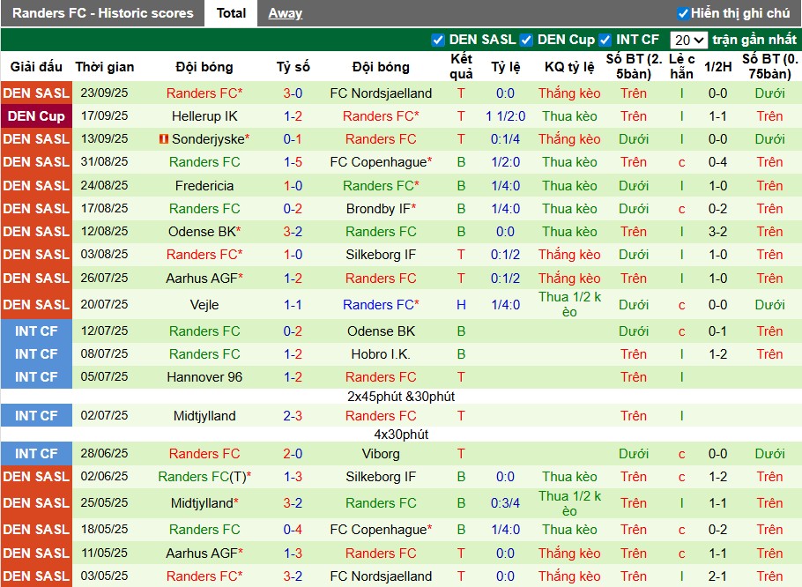Select the DEN SASL badge on the 23/09/25 row
This screenshot has width=802, height=587.
click(x=36, y=93)
